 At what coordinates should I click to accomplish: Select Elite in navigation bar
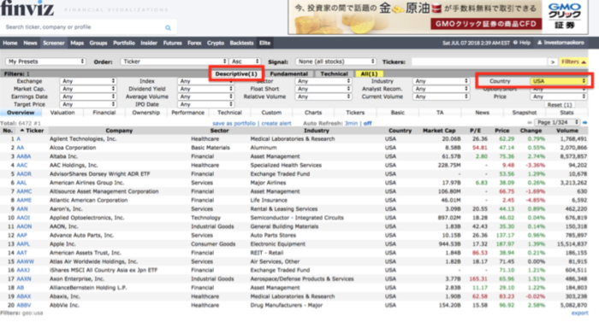(264, 43)
